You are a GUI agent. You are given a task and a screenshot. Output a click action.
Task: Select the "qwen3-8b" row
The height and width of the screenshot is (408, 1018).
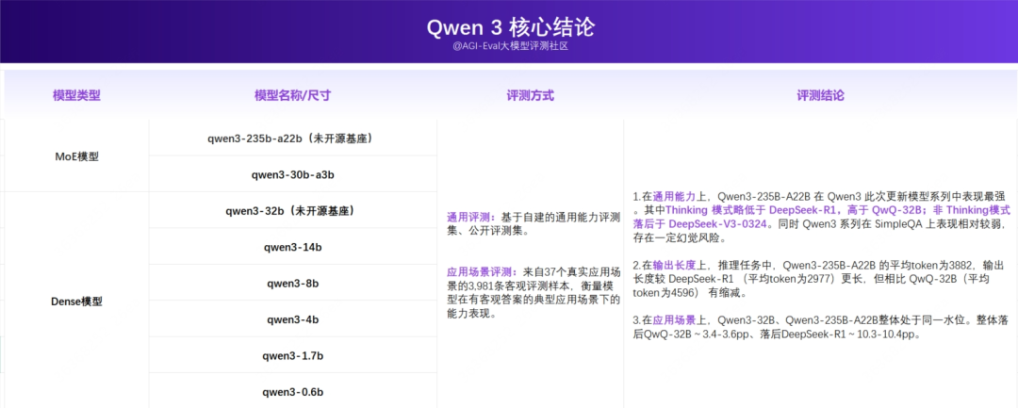(293, 284)
